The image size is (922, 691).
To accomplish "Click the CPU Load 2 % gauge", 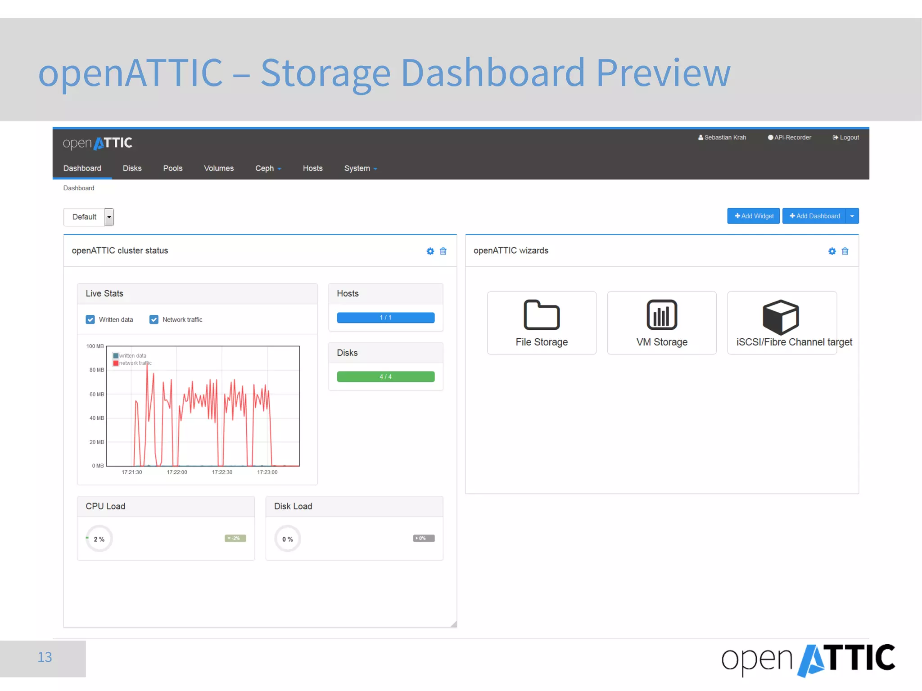I will [x=99, y=539].
